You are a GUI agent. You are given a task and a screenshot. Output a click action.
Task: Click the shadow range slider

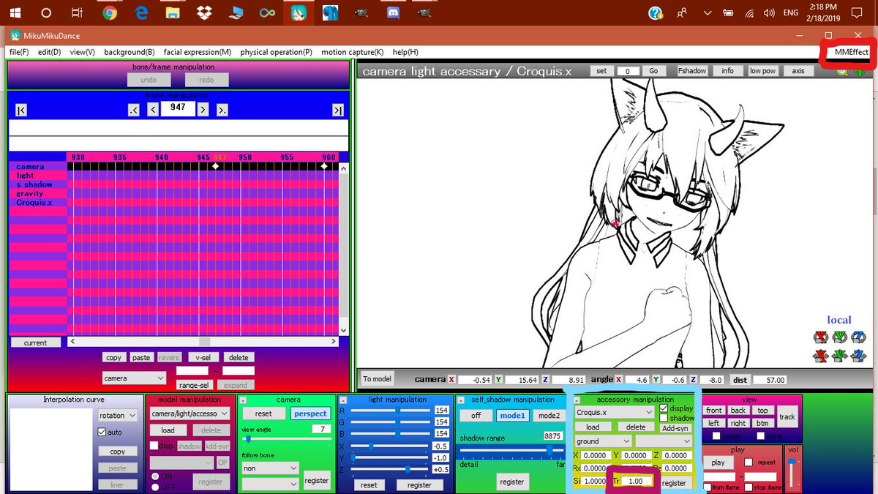[x=511, y=451]
